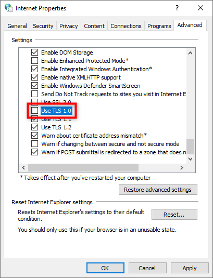Check Enable Enhanced Protected Mode
This screenshot has width=213, height=278.
pyautogui.click(x=35, y=61)
